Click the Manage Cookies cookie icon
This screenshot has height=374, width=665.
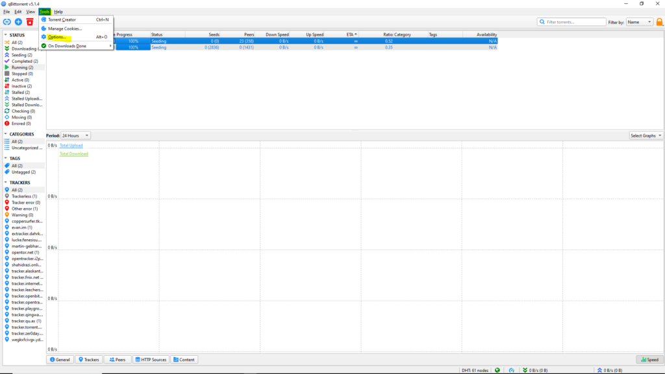(x=44, y=29)
